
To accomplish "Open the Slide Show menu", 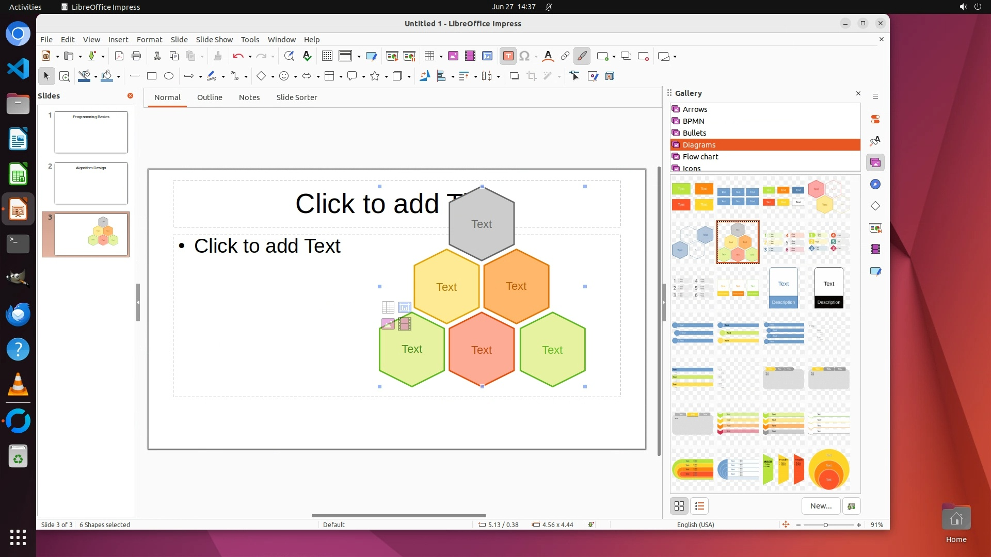I will tap(214, 40).
